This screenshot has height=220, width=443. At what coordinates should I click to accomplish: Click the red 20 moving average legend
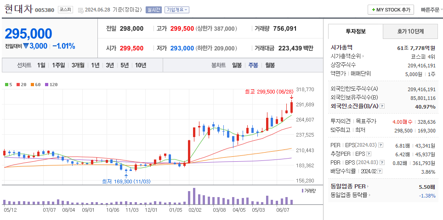(21, 84)
